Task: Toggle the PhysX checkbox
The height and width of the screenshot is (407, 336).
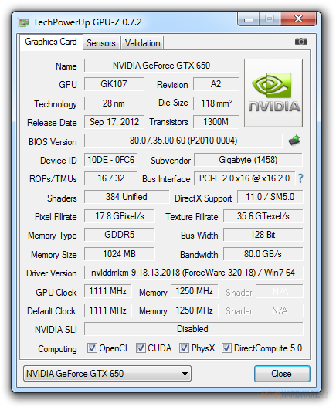Action: pos(184,348)
